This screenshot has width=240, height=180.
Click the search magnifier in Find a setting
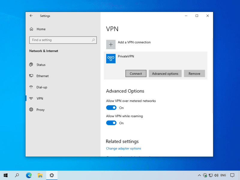tap(94, 40)
